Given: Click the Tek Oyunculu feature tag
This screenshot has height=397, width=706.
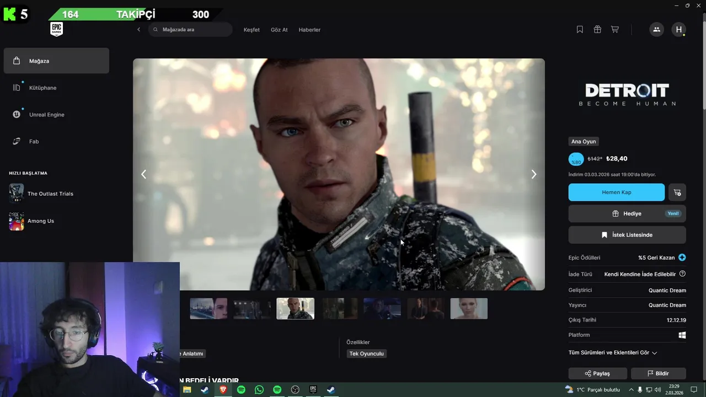Looking at the screenshot, I should pos(366,353).
